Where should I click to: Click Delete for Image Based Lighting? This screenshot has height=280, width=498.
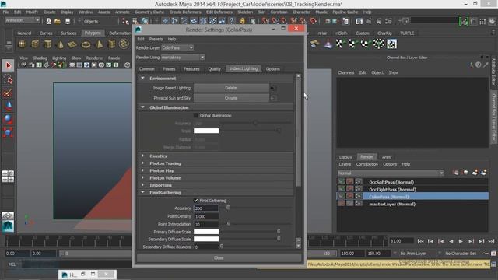click(231, 88)
